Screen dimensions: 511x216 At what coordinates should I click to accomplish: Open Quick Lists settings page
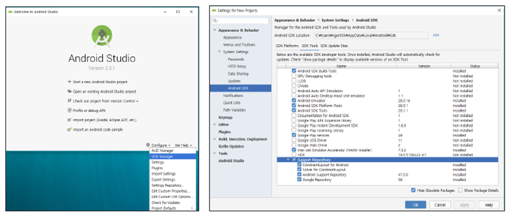click(x=232, y=103)
